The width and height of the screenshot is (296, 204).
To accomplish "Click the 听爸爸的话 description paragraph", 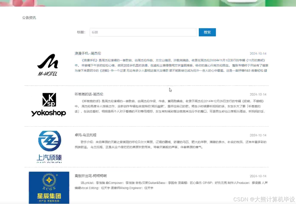I will tap(170, 106).
